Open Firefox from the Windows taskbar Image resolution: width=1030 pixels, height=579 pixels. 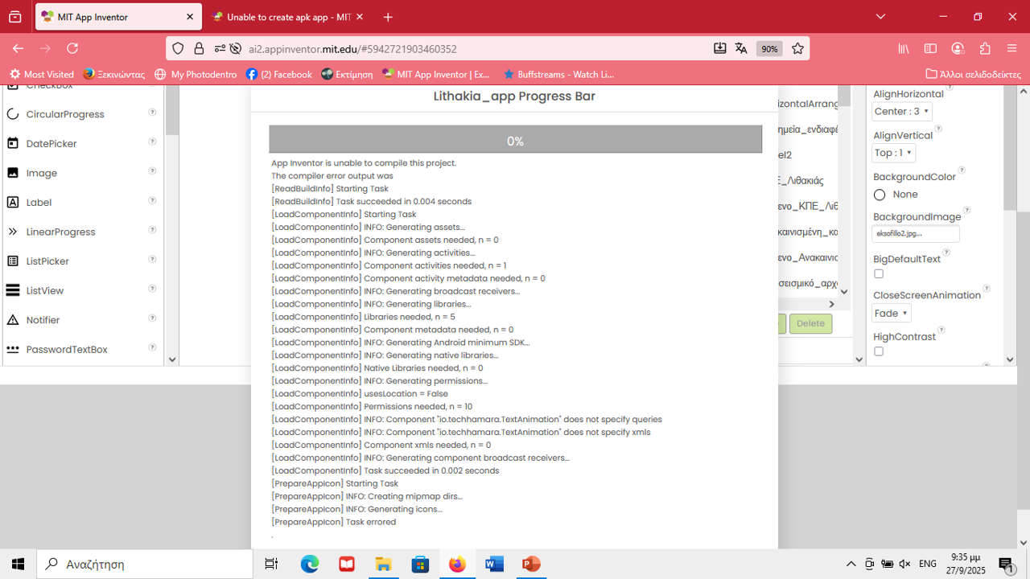point(457,564)
